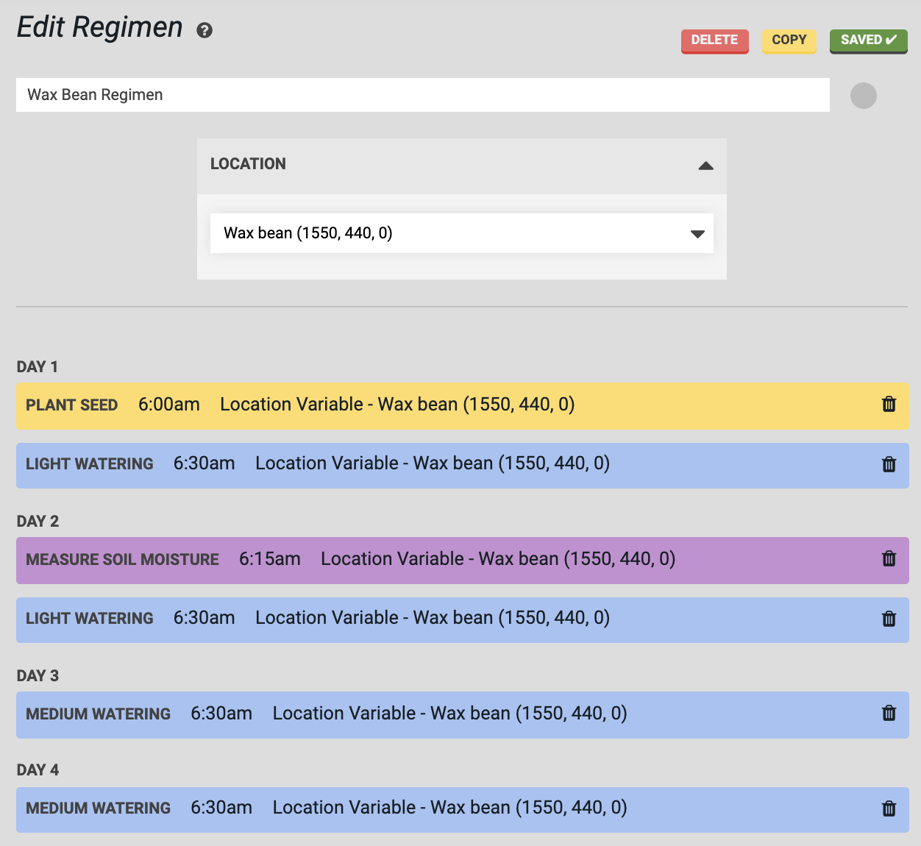Edit the Wax Bean Regimen name field
The image size is (921, 846).
tap(422, 95)
